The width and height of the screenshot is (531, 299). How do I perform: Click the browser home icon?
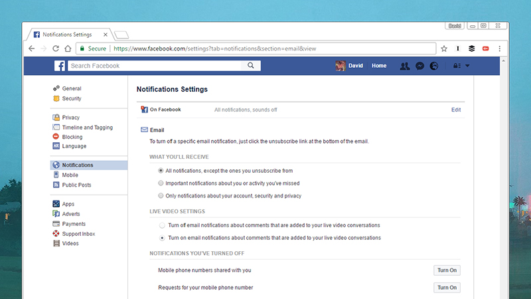68,49
